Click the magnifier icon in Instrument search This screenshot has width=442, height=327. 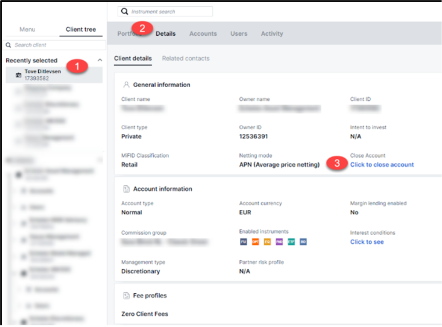tap(125, 12)
